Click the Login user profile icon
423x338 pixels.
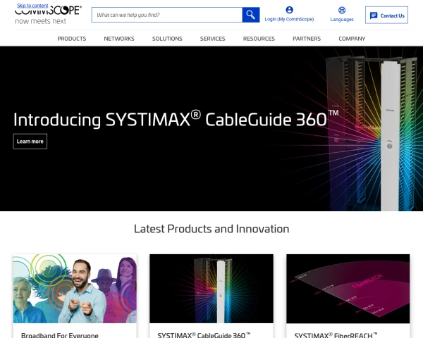tap(289, 10)
